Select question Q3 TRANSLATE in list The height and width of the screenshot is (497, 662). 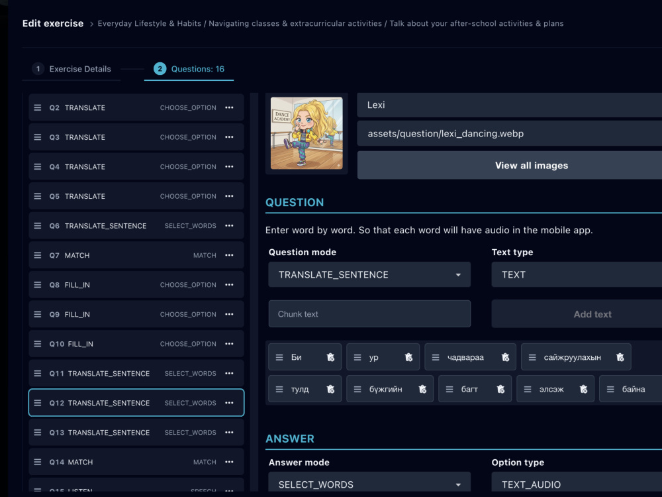click(x=136, y=137)
